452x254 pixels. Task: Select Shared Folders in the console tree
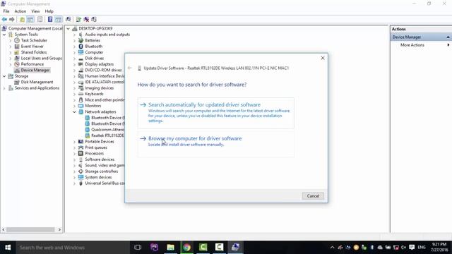(x=34, y=52)
